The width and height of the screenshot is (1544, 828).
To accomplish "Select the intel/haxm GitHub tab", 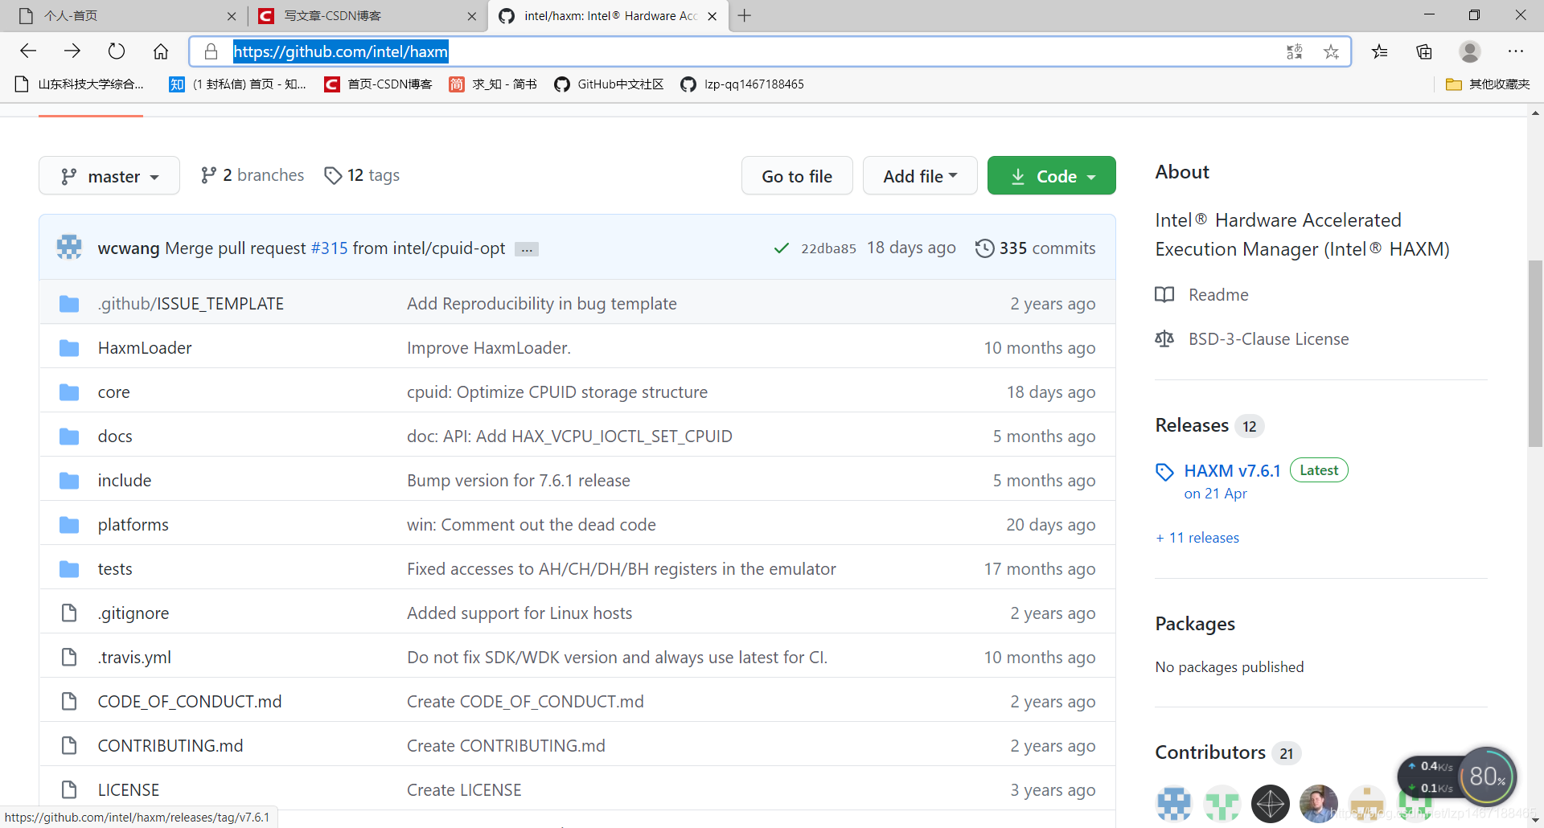I will (609, 16).
